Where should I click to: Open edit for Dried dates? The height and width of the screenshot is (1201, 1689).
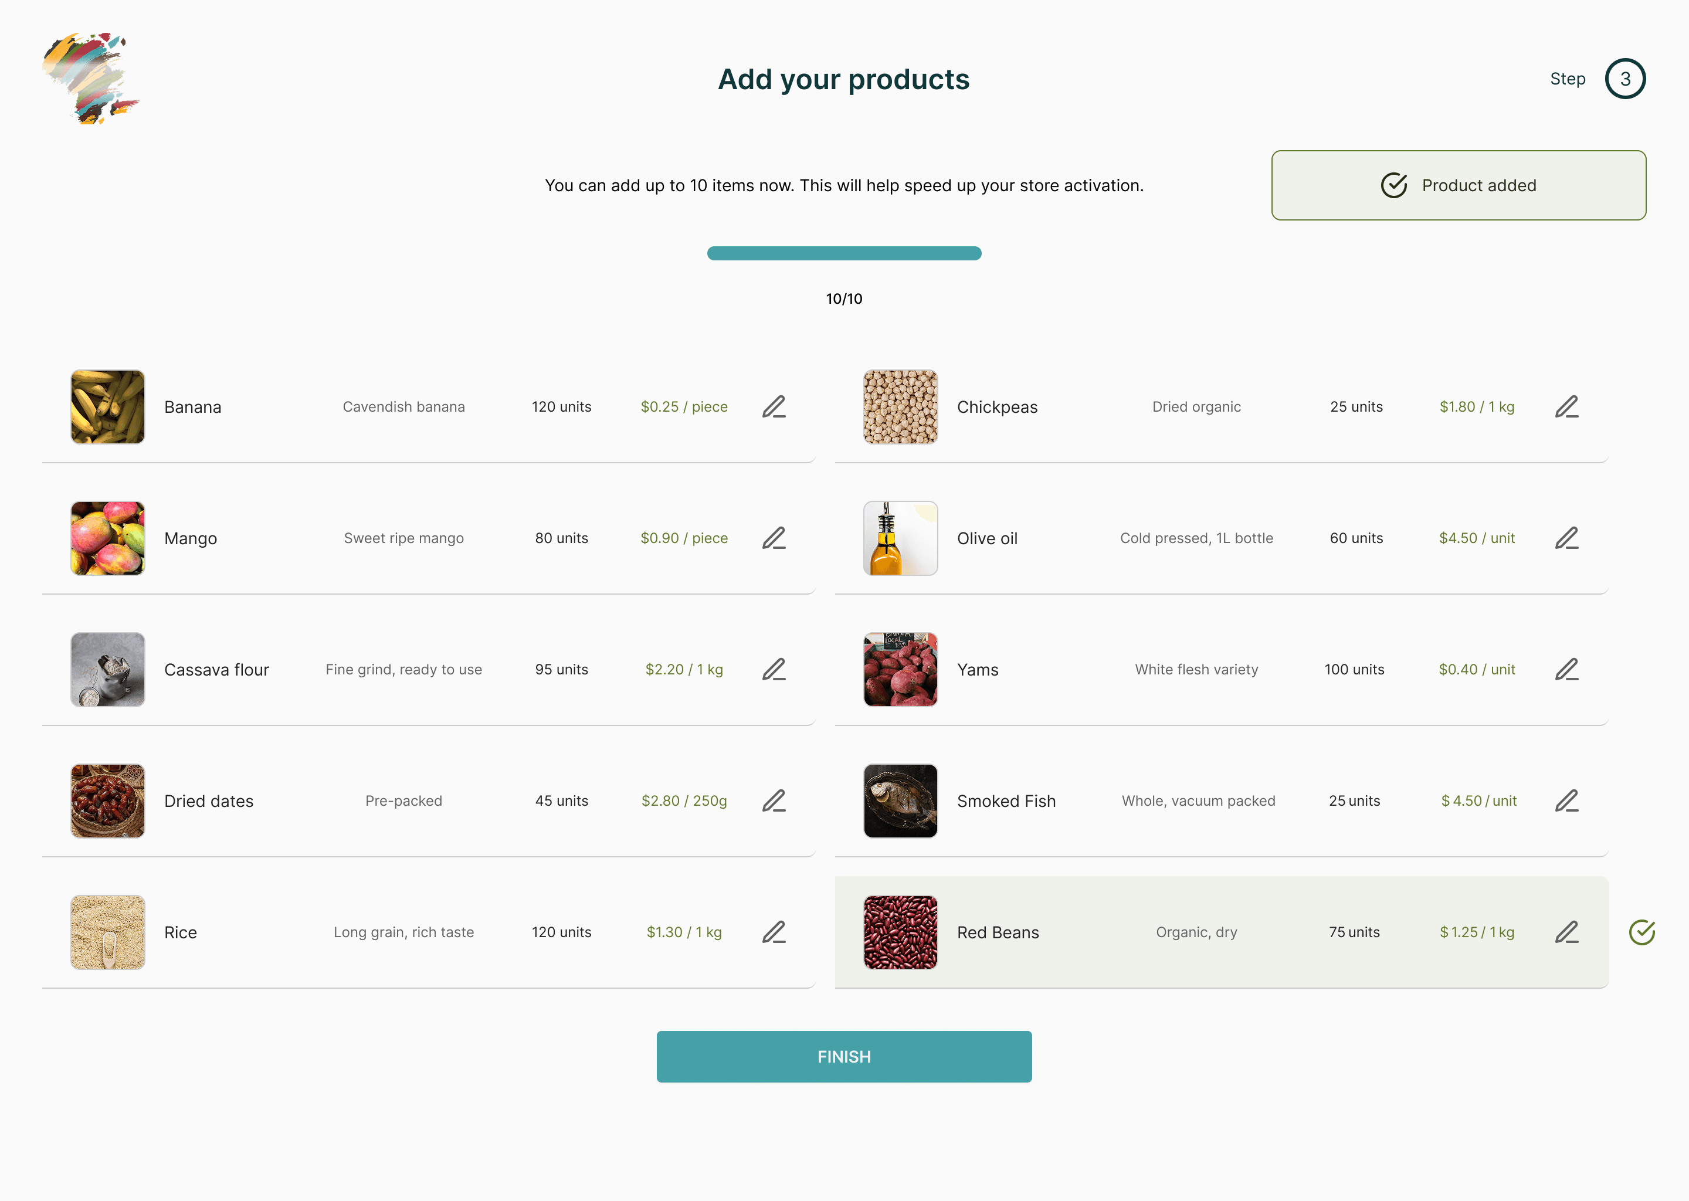774,801
